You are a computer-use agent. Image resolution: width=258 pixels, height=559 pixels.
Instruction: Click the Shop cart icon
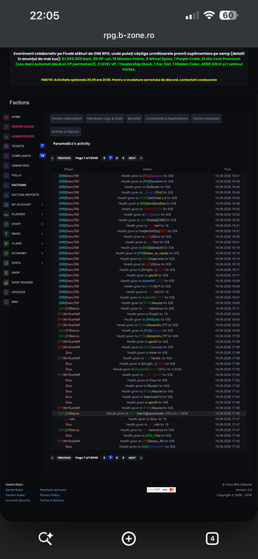coord(6,273)
